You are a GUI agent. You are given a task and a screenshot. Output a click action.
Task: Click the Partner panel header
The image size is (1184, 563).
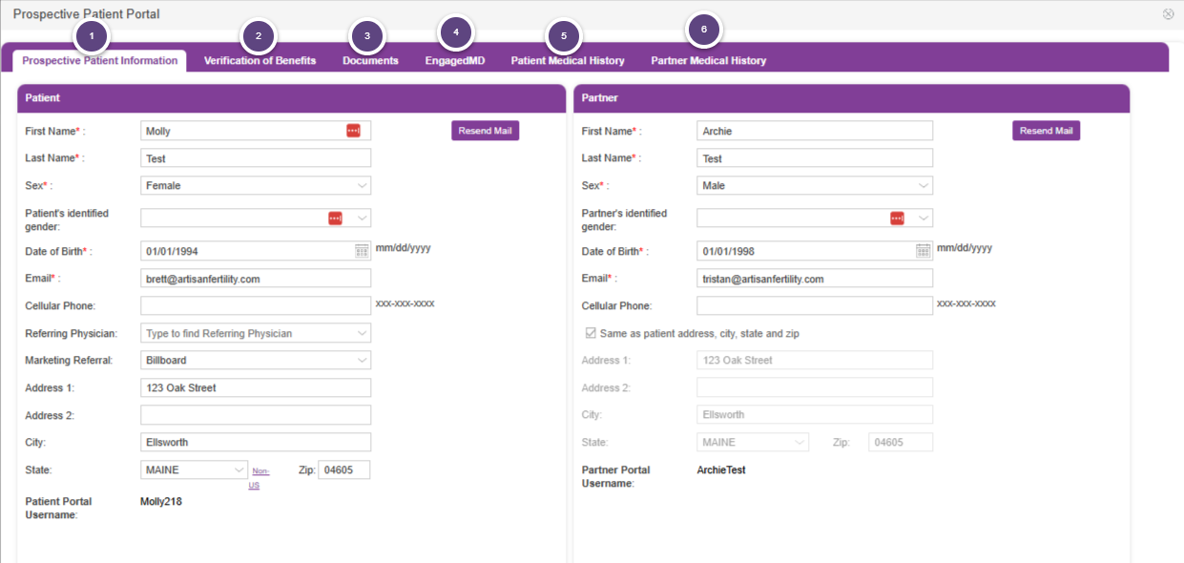tap(852, 98)
